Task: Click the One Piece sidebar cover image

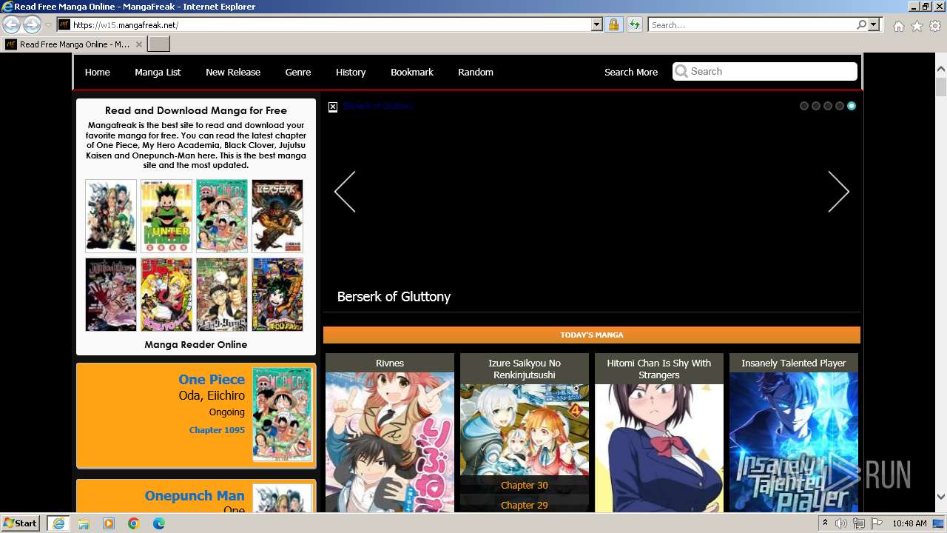Action: 283,415
